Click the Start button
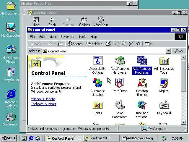Screen dimensions: 189x142 pos(9,138)
